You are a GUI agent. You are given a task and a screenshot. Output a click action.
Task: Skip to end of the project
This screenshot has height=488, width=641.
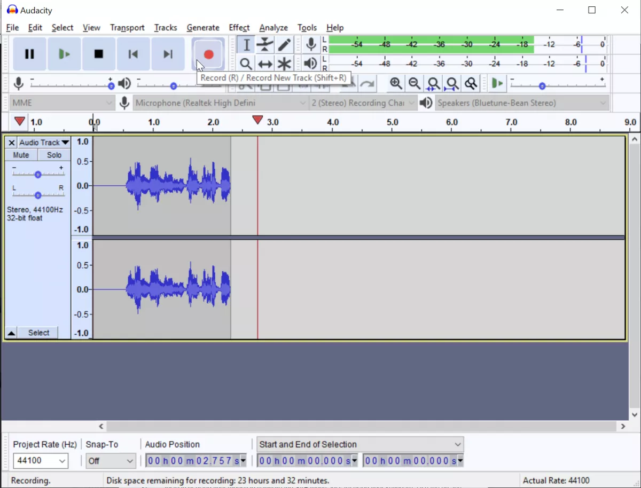tap(168, 54)
